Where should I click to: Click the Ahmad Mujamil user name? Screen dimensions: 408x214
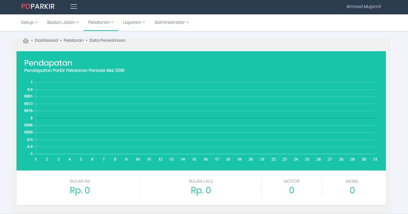coord(363,7)
